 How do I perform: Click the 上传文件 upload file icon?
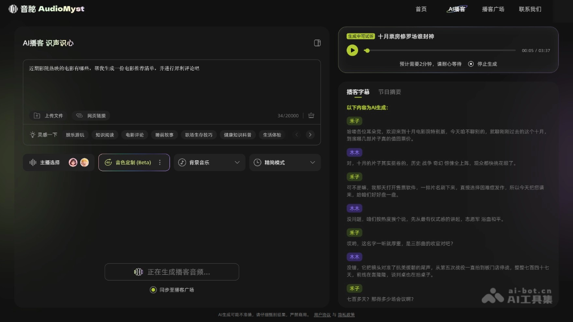point(37,115)
